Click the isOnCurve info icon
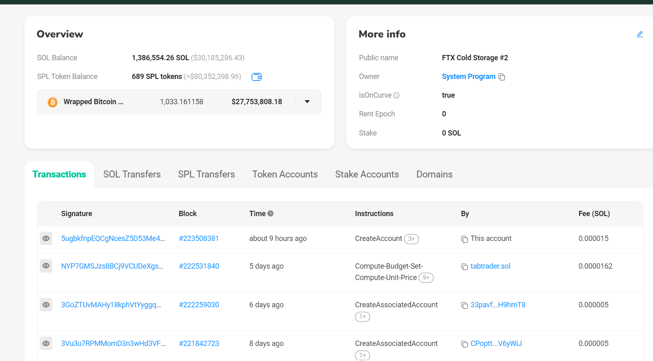The image size is (653, 361). tap(396, 95)
